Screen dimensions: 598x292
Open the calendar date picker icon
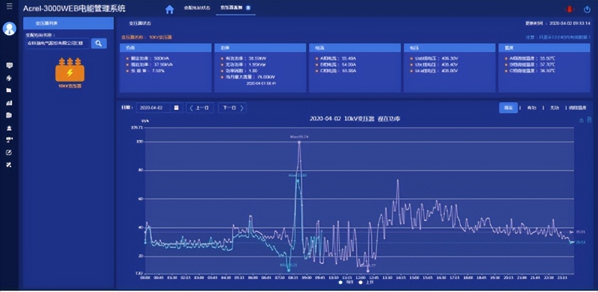tap(176, 108)
